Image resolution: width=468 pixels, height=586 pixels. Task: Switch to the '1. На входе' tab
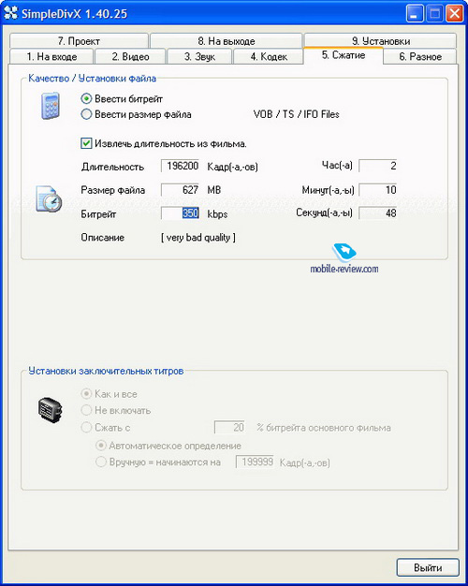[51, 57]
